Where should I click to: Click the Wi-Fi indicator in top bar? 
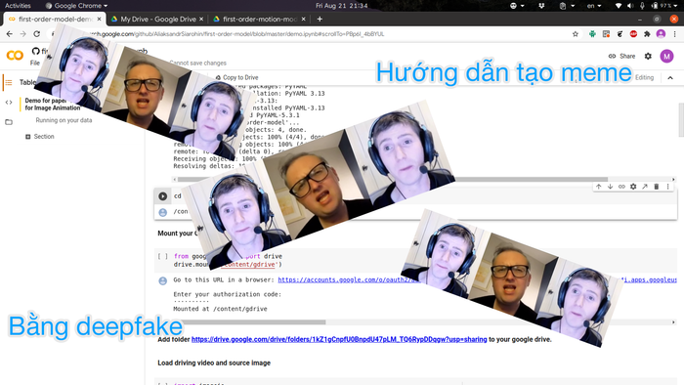(619, 6)
